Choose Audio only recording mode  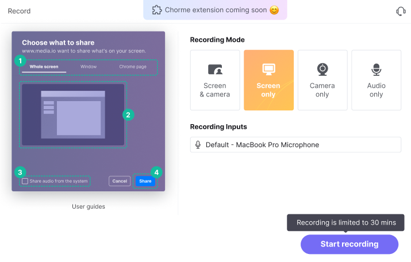tap(376, 80)
